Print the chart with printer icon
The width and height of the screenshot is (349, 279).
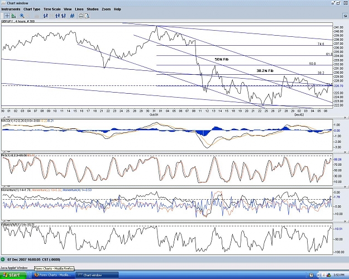pyautogui.click(x=81, y=16)
